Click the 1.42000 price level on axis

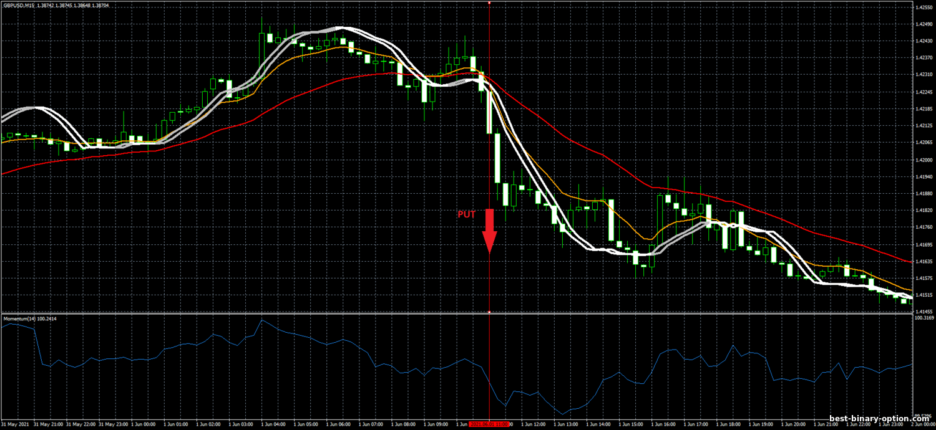tap(924, 160)
